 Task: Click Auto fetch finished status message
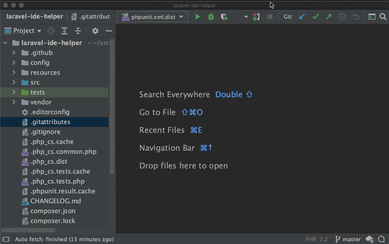pyautogui.click(x=64, y=239)
